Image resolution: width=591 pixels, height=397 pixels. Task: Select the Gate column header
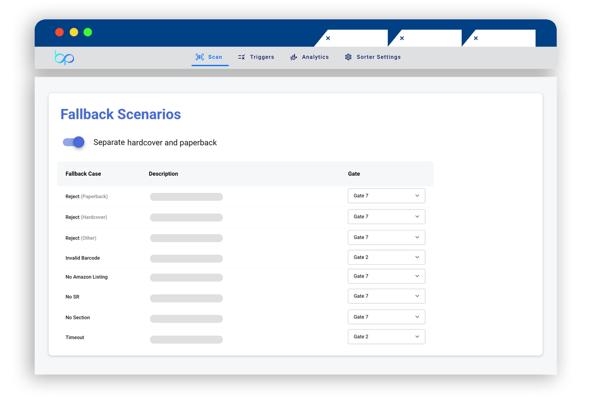point(354,174)
